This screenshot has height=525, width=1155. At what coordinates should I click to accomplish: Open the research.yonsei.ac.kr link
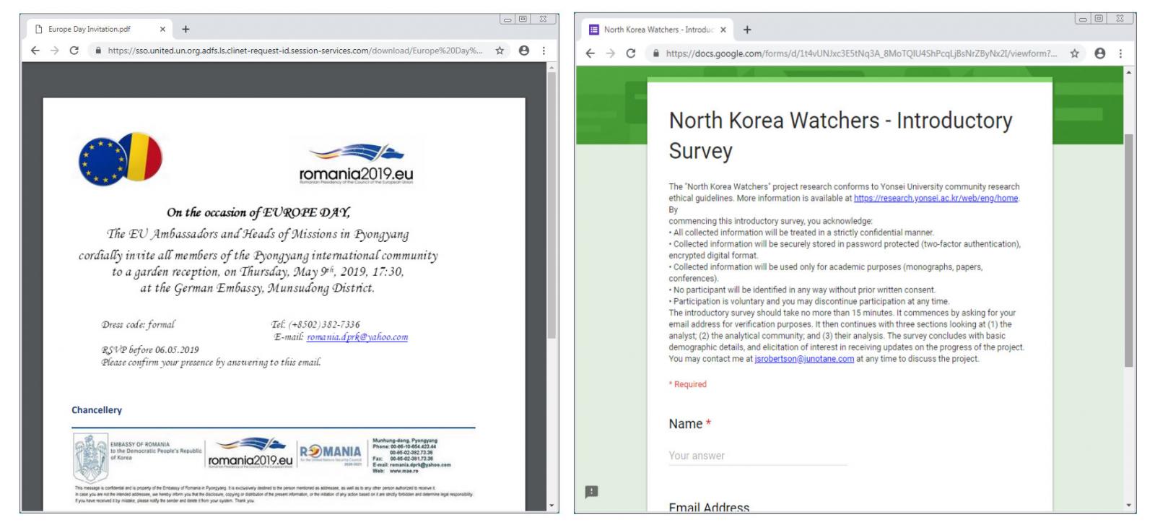[x=936, y=199]
